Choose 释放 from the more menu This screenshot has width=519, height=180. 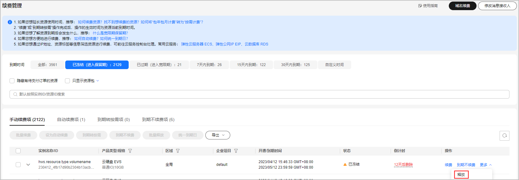(x=461, y=174)
